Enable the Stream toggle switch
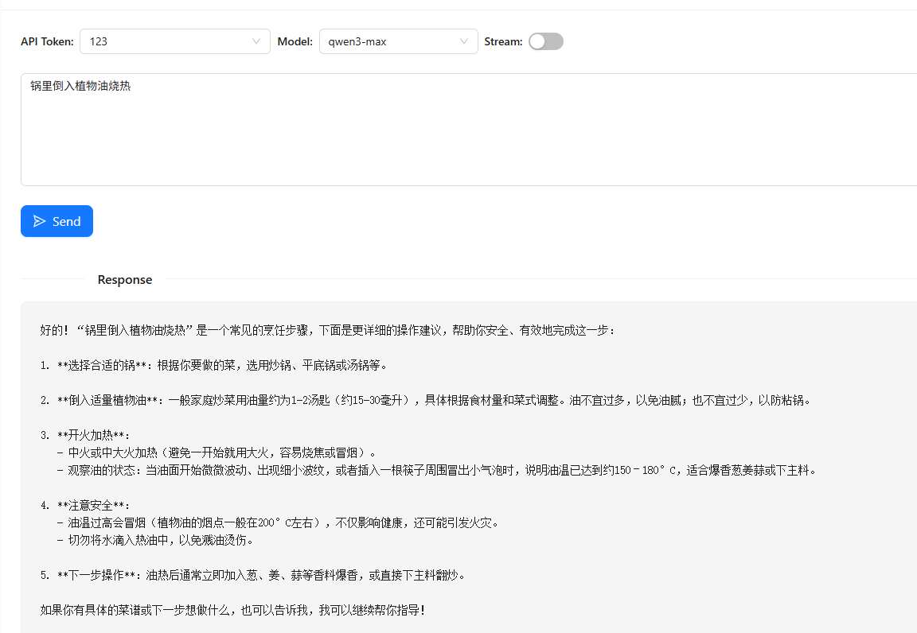917x633 pixels. point(546,41)
